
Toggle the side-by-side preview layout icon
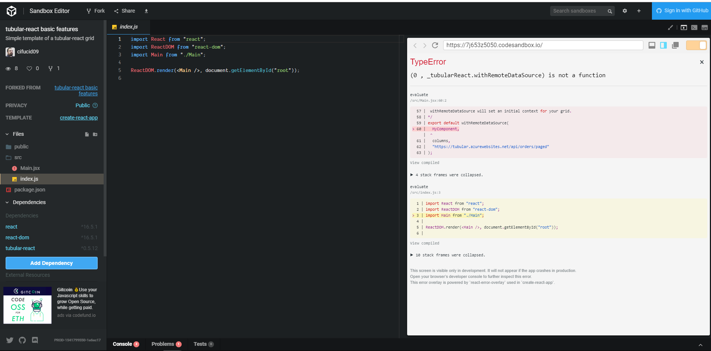(x=663, y=45)
